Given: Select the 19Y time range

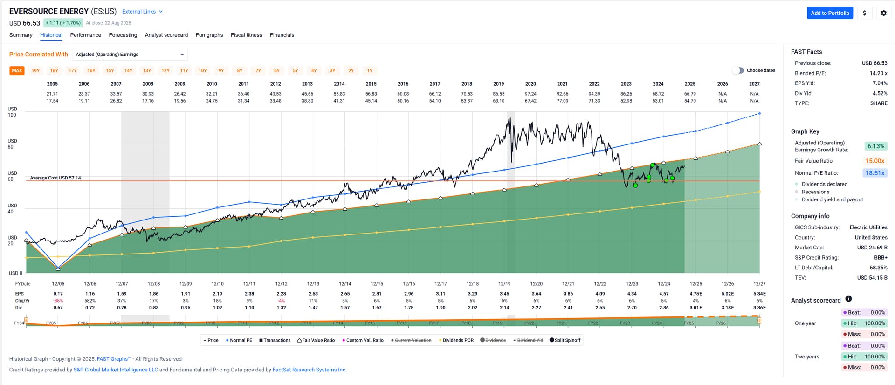Looking at the screenshot, I should pos(36,71).
